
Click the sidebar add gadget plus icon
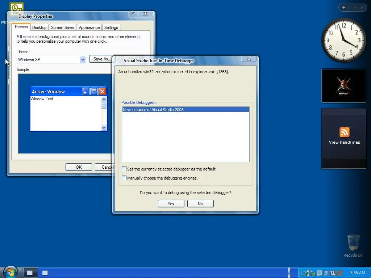pos(344,8)
